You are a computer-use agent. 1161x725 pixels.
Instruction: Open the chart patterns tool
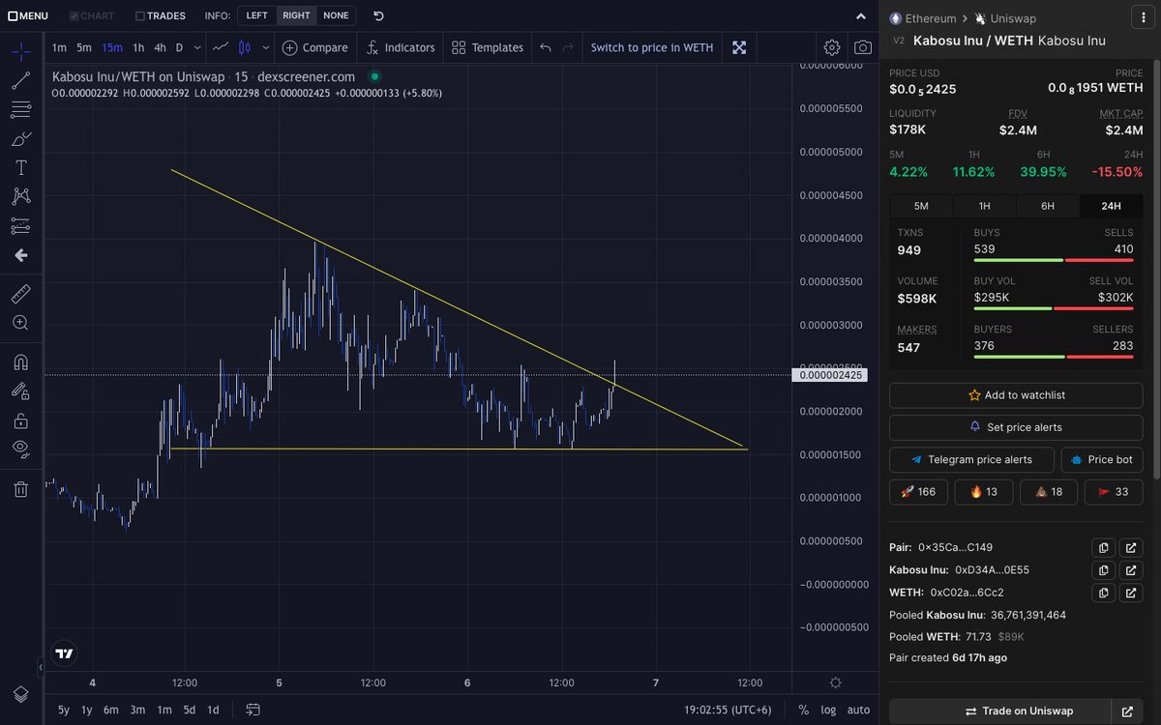20,196
